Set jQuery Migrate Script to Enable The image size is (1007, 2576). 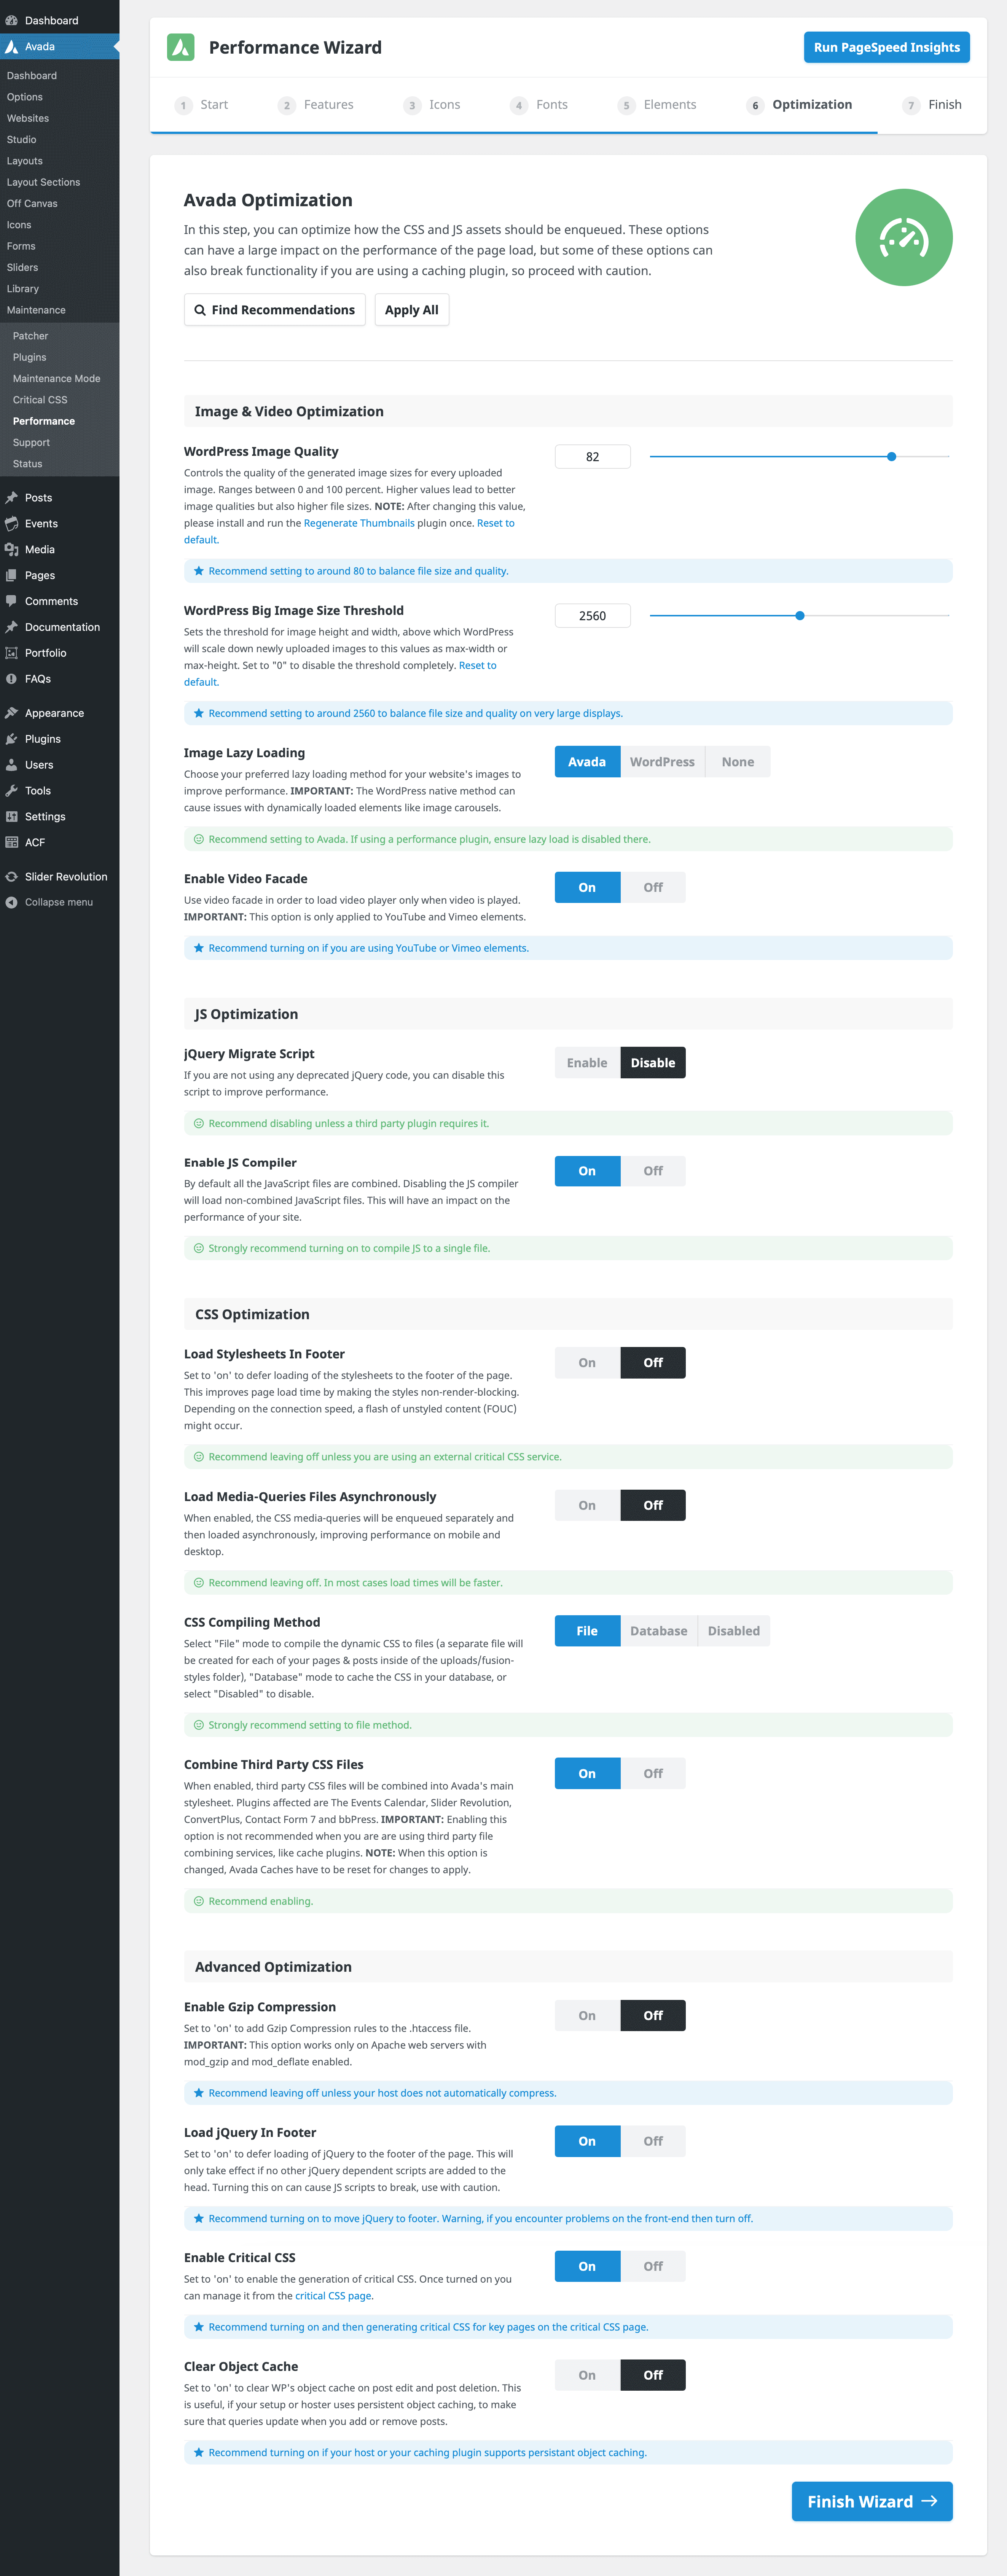pyautogui.click(x=587, y=1063)
